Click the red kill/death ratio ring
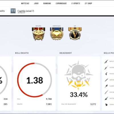The height and width of the screenshot is (114, 114). [34, 80]
